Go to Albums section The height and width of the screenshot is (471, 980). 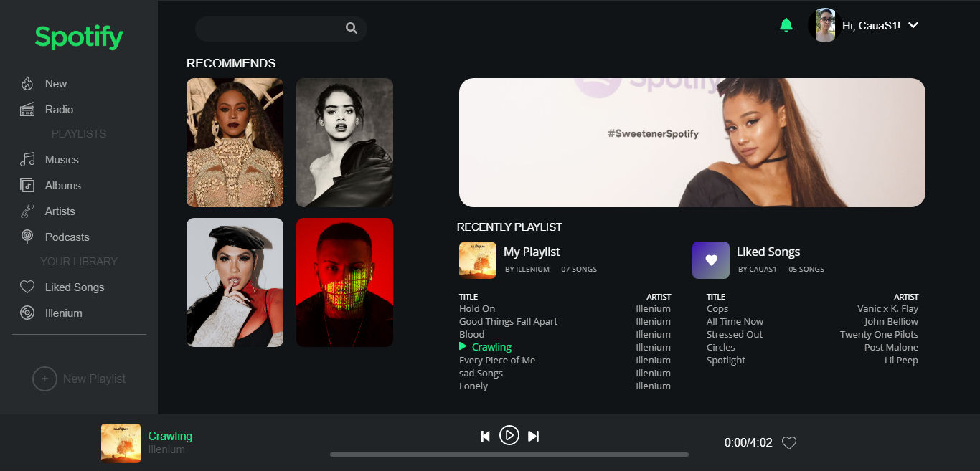click(63, 186)
